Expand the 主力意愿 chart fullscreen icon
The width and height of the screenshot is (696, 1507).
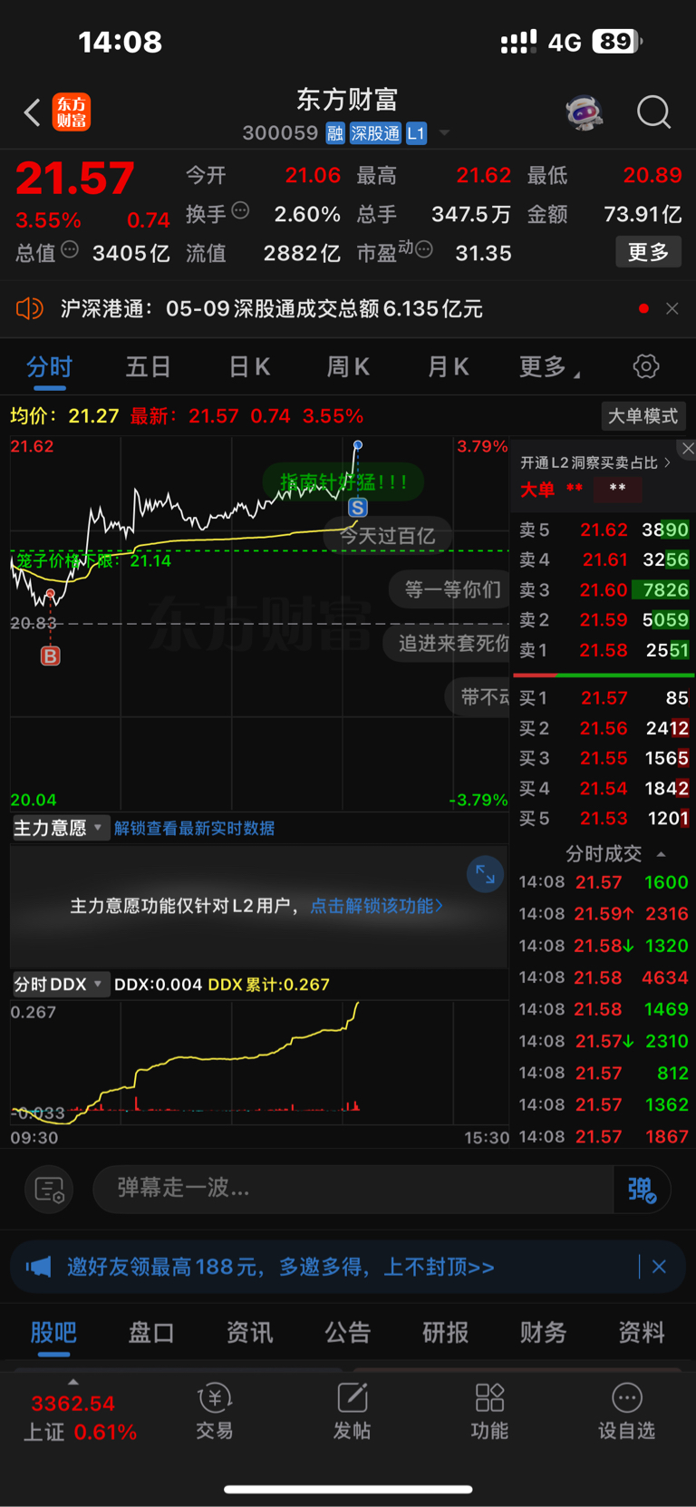(x=485, y=874)
